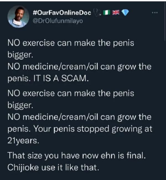This screenshot has width=166, height=180.
Task: Click the second "NO exercise can make" line
Action: pyautogui.click(x=71, y=93)
